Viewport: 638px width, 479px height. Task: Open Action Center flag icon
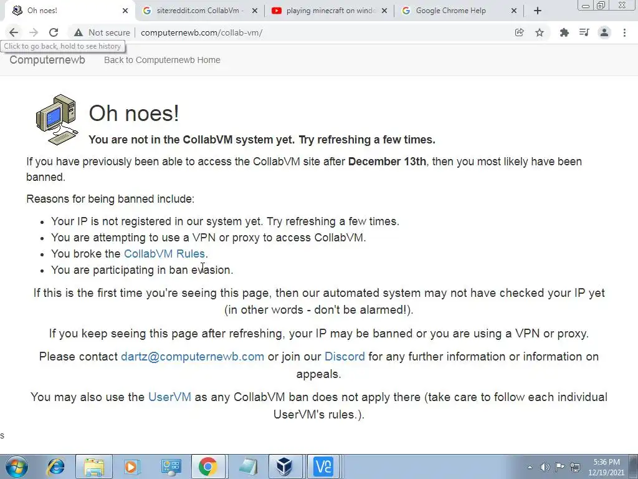tap(560, 467)
